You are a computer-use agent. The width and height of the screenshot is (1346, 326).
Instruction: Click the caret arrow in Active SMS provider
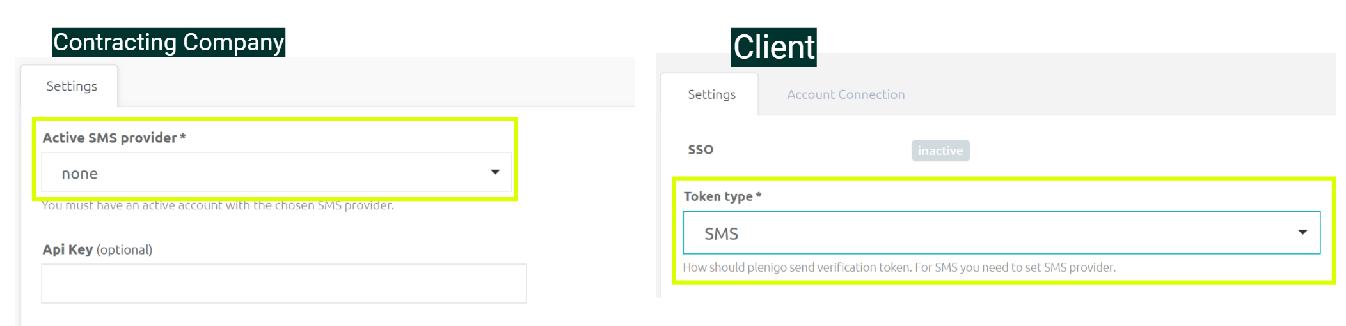pyautogui.click(x=495, y=172)
